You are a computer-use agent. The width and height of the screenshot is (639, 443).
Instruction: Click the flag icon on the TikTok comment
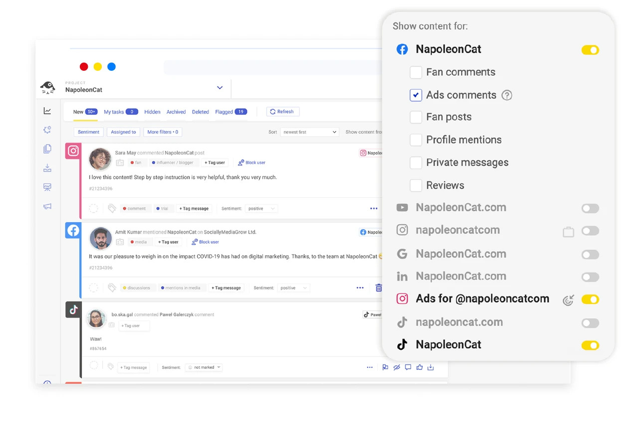(385, 368)
